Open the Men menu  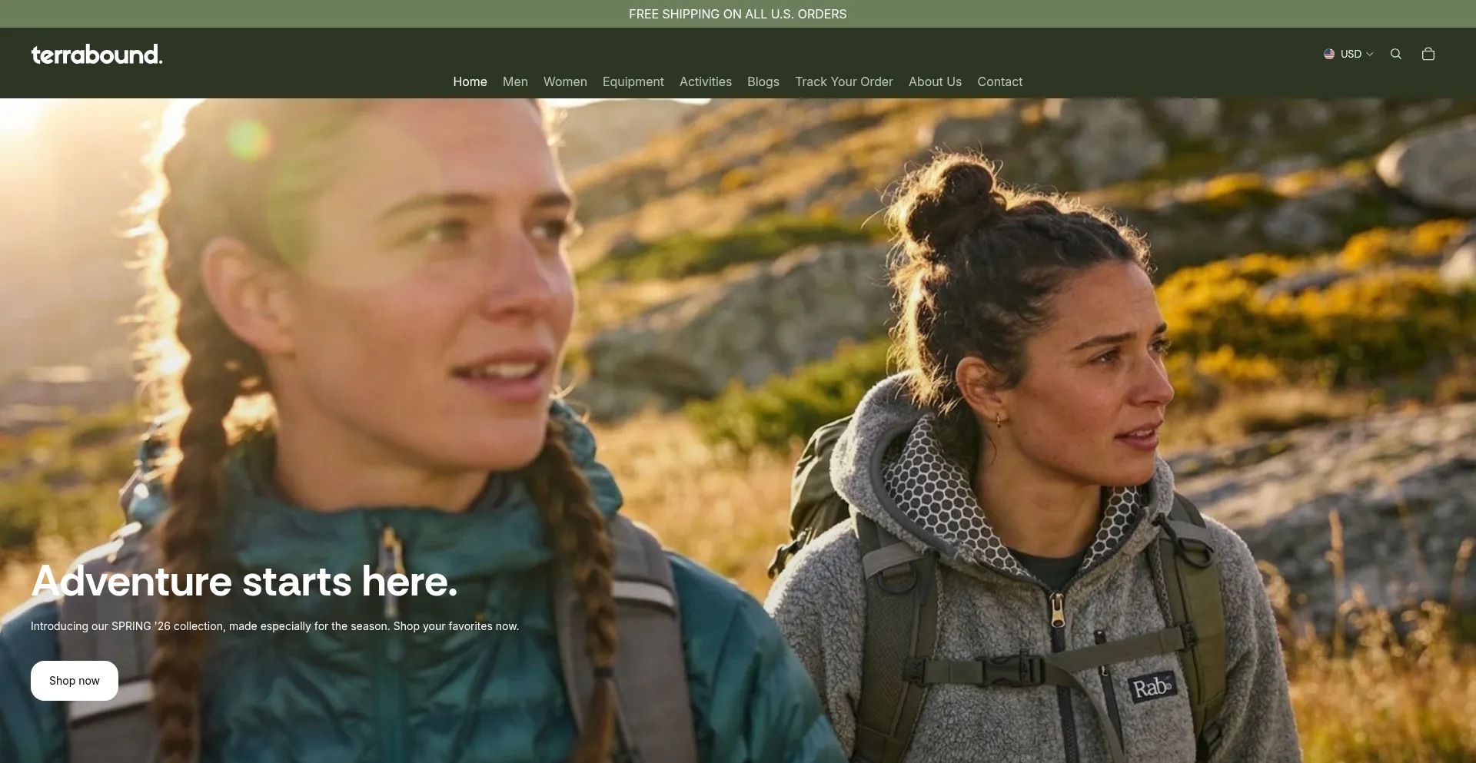coord(515,81)
